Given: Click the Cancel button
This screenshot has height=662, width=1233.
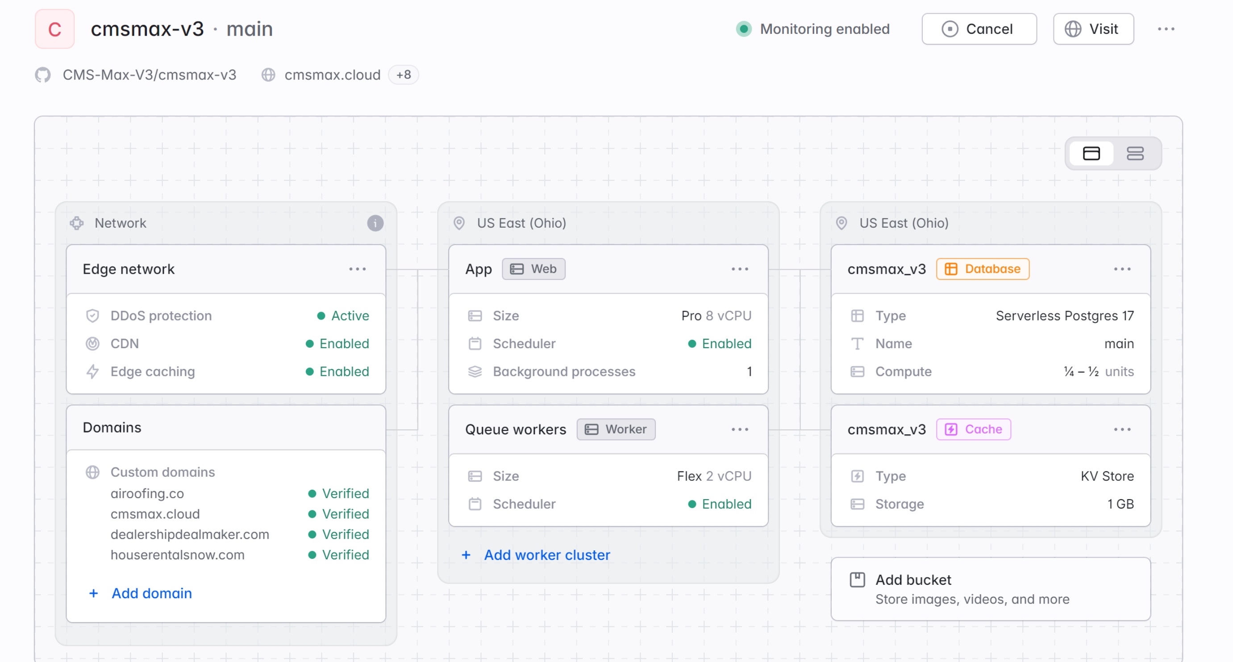Looking at the screenshot, I should coord(979,29).
